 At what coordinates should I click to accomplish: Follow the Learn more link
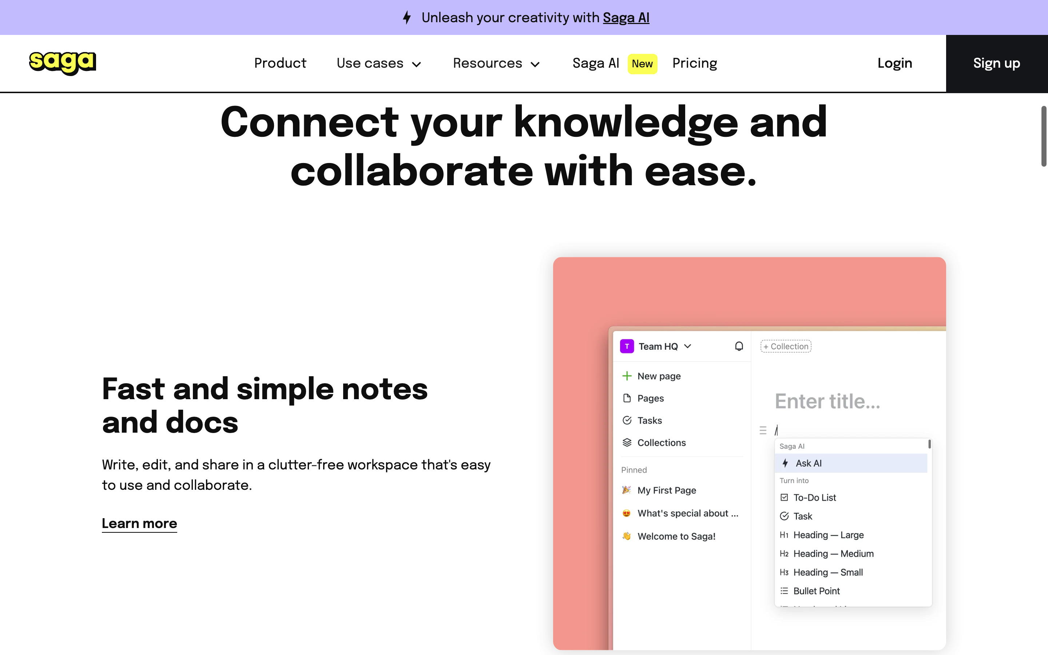coord(139,523)
